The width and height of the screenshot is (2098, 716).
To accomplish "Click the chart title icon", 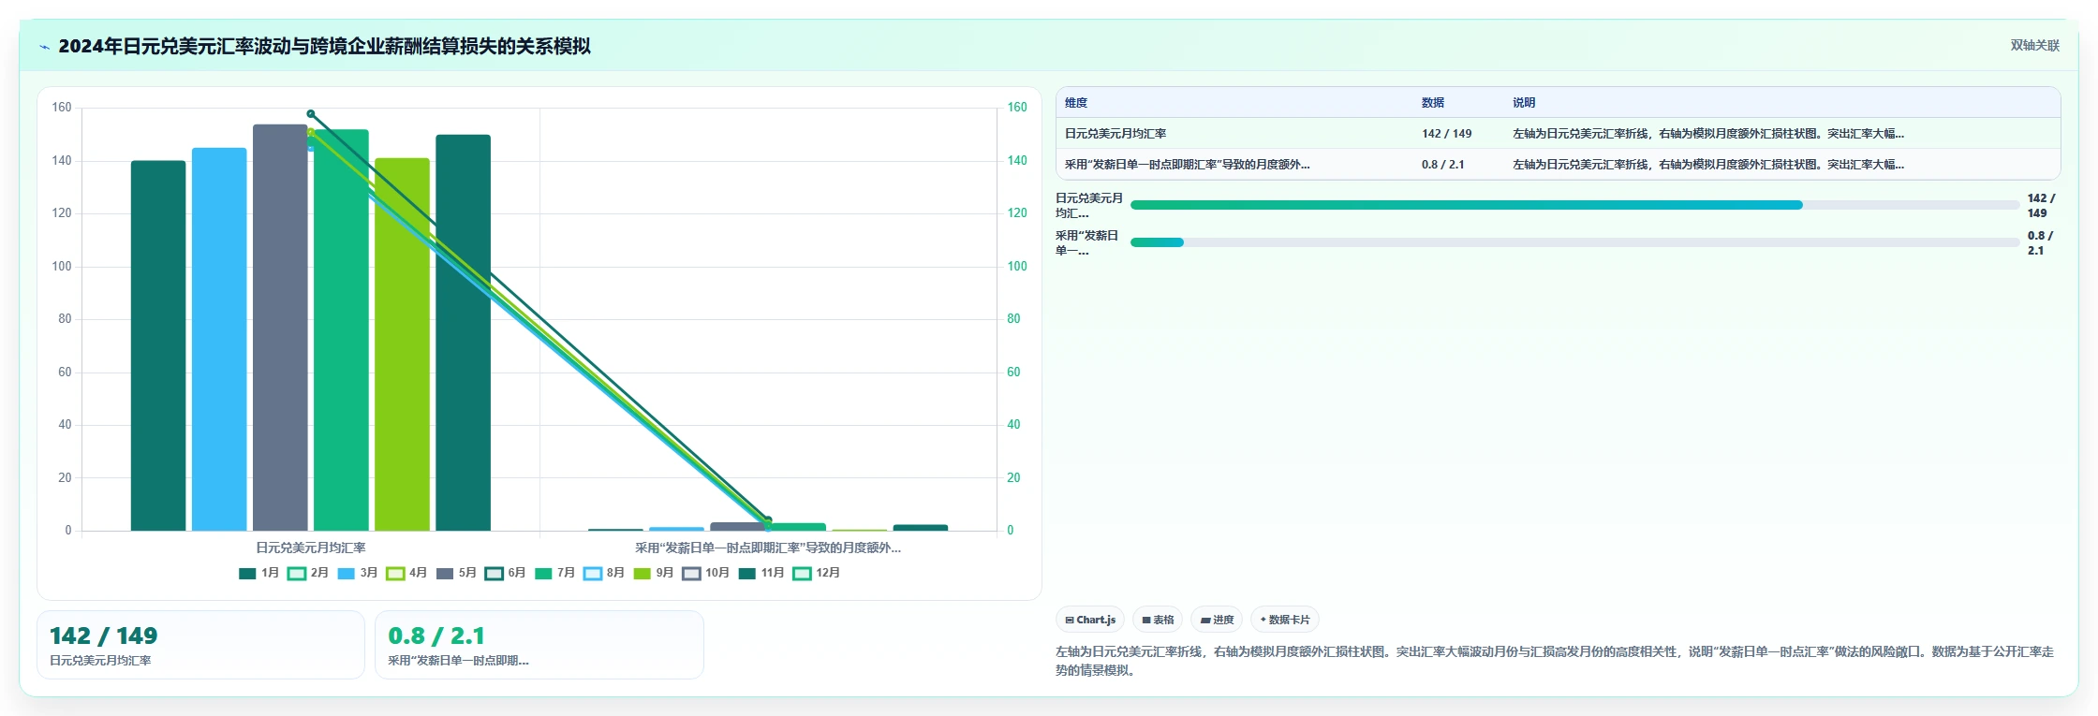I will pyautogui.click(x=44, y=47).
